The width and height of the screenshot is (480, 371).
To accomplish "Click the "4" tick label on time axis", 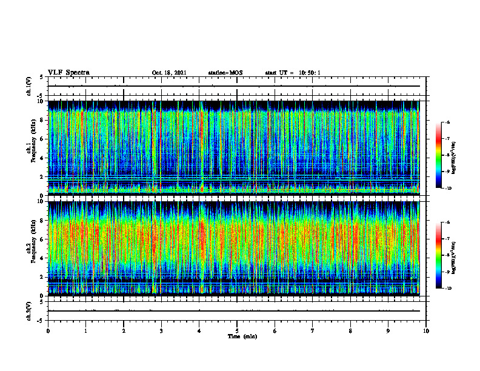I will 199,331.
